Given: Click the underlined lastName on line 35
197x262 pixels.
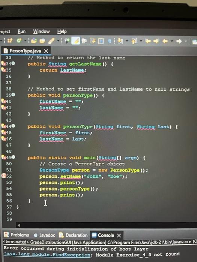Looking at the screenshot, I should 72,70.
